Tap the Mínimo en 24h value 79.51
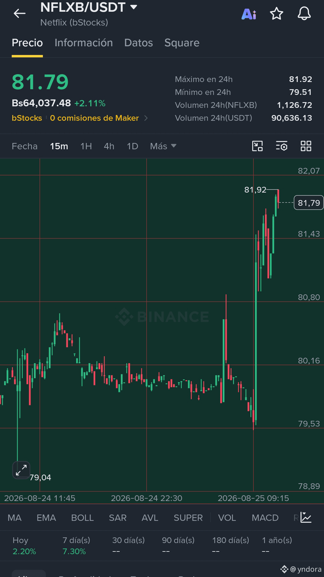Screen dimensions: 324x577 301,92
